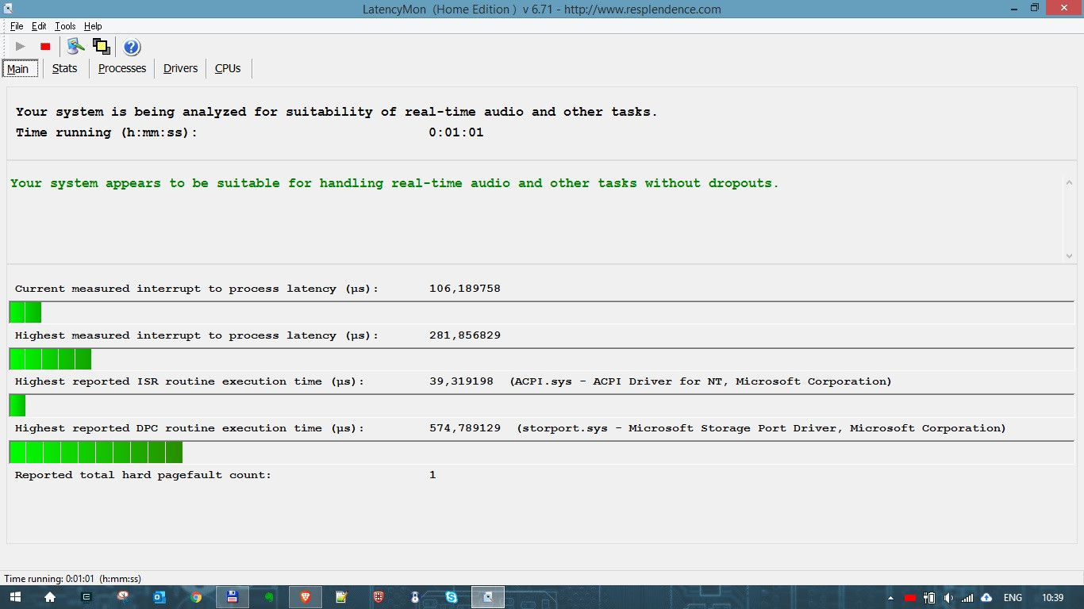Open the Edit menu
The image size is (1084, 609).
click(x=39, y=26)
